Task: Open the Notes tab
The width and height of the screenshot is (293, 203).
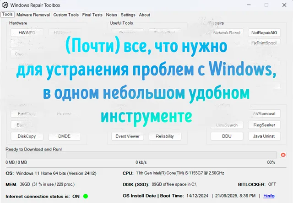Action: (111, 15)
